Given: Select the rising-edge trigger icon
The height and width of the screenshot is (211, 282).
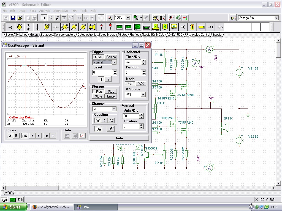Looking at the screenshot, I should coord(101,79).
